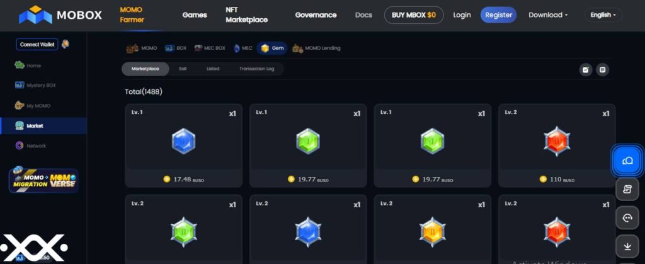
Task: Open the MOMO Farmer menu
Action: (x=132, y=14)
